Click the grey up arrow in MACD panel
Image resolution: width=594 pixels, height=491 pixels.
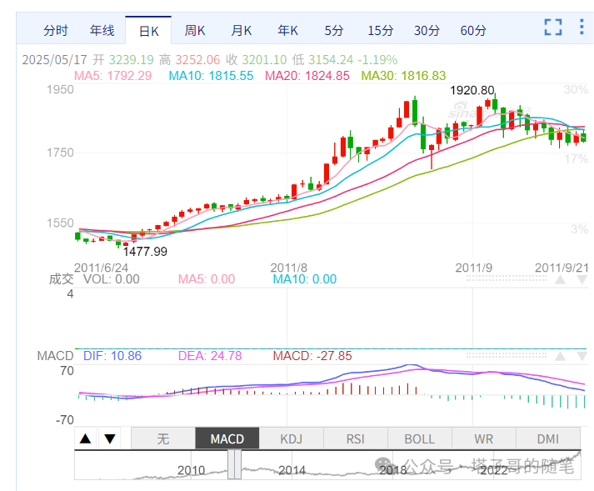561,356
